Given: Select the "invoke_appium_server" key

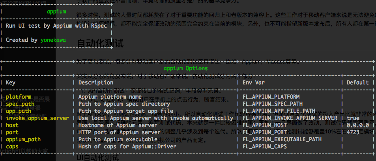Looking at the screenshot, I should point(37,118).
